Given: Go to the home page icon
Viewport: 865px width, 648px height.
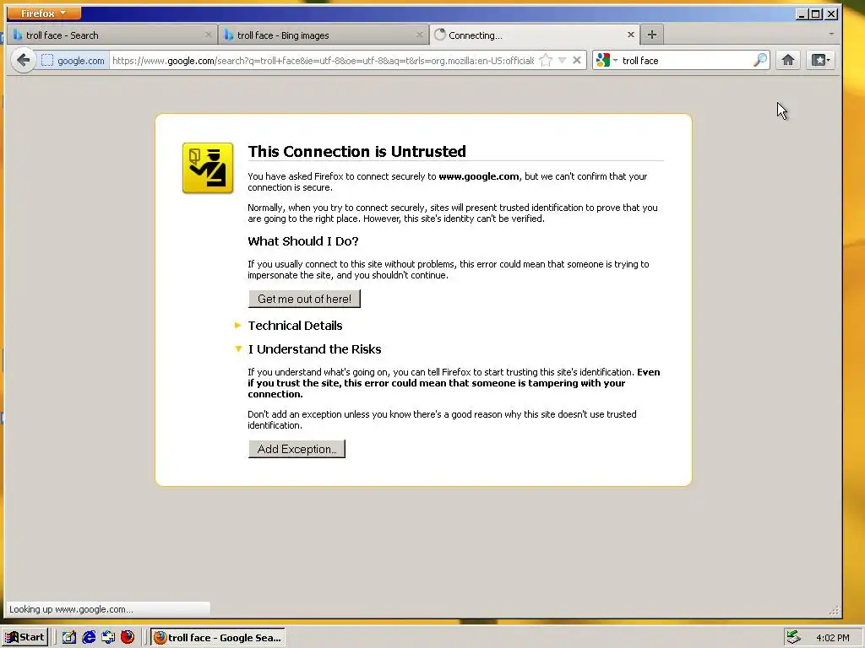Looking at the screenshot, I should point(788,60).
